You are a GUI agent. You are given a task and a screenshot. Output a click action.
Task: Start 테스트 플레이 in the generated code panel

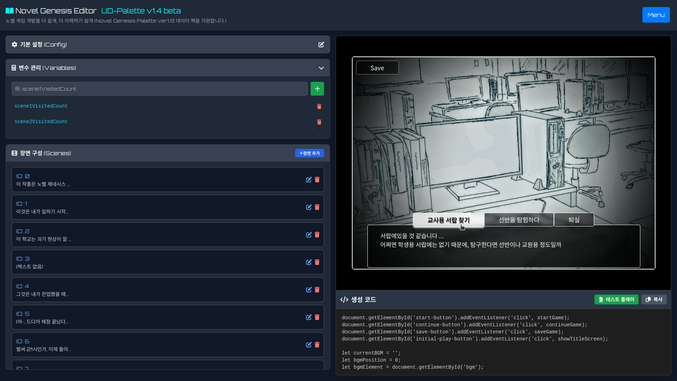pyautogui.click(x=616, y=300)
